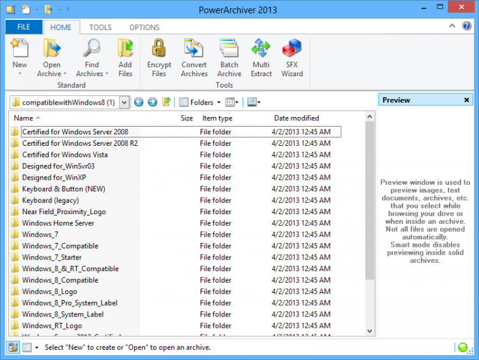Open the SFX Wizard
Viewport: 479px width, 360px height.
coord(292,49)
